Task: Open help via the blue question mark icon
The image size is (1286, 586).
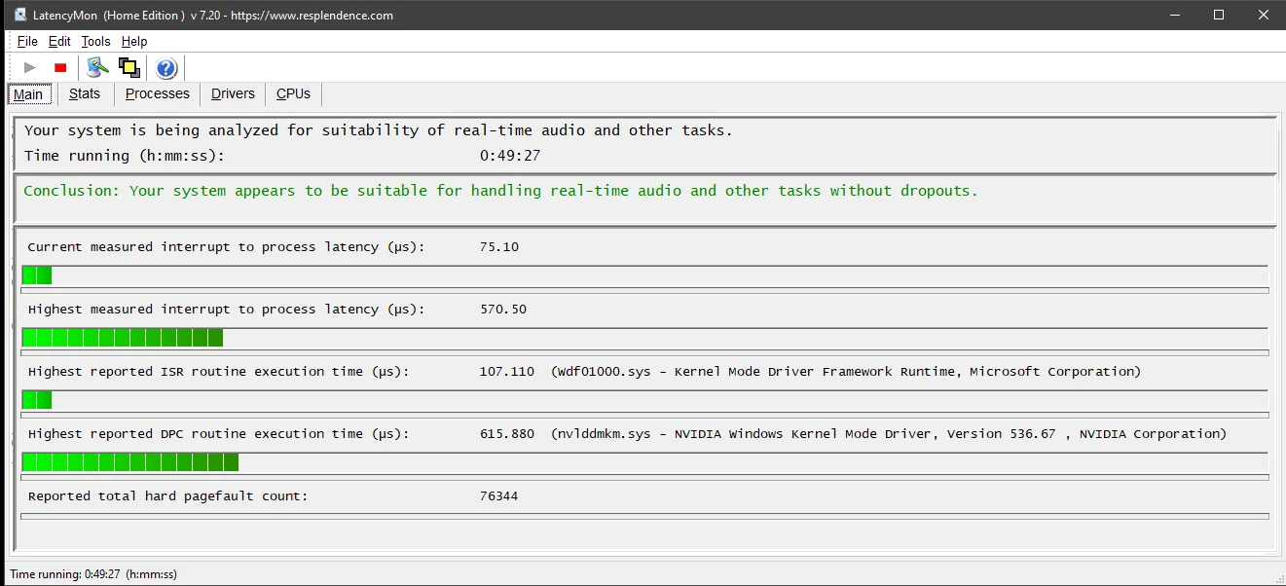Action: [166, 67]
